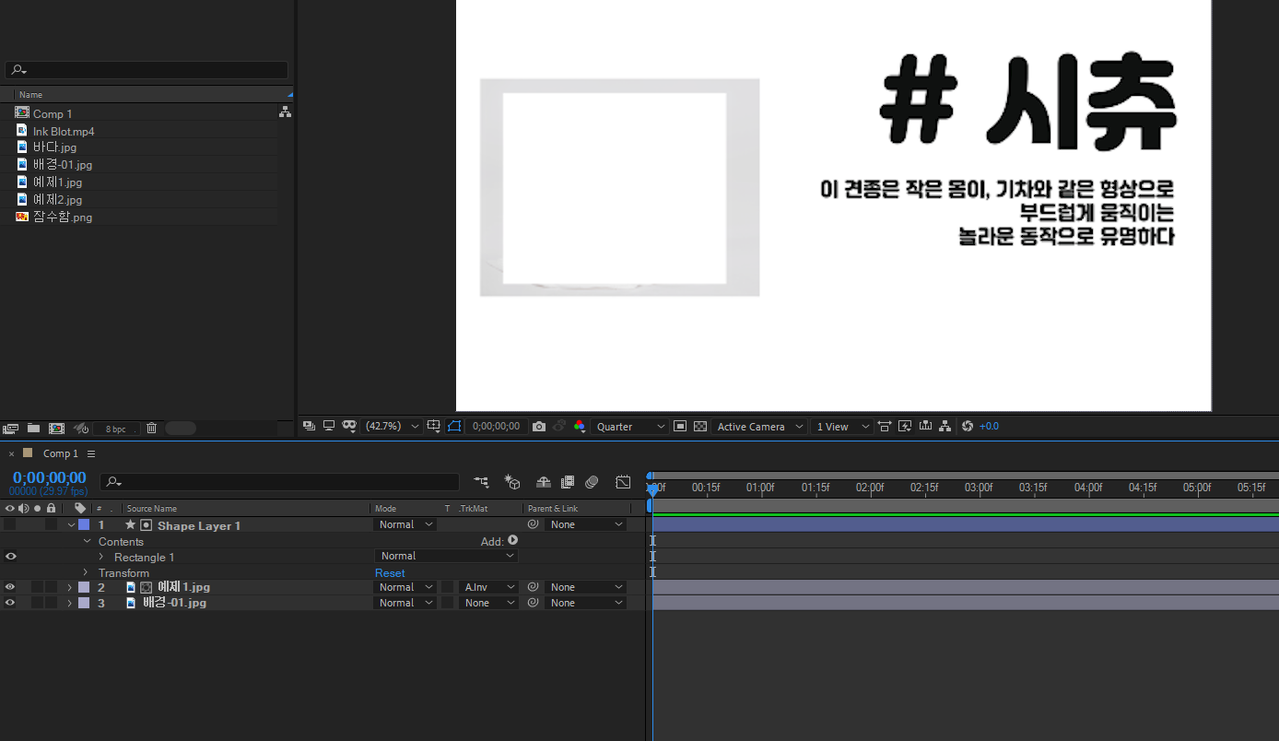1279x741 pixels.
Task: Toggle hide shy layers icon
Action: click(544, 482)
